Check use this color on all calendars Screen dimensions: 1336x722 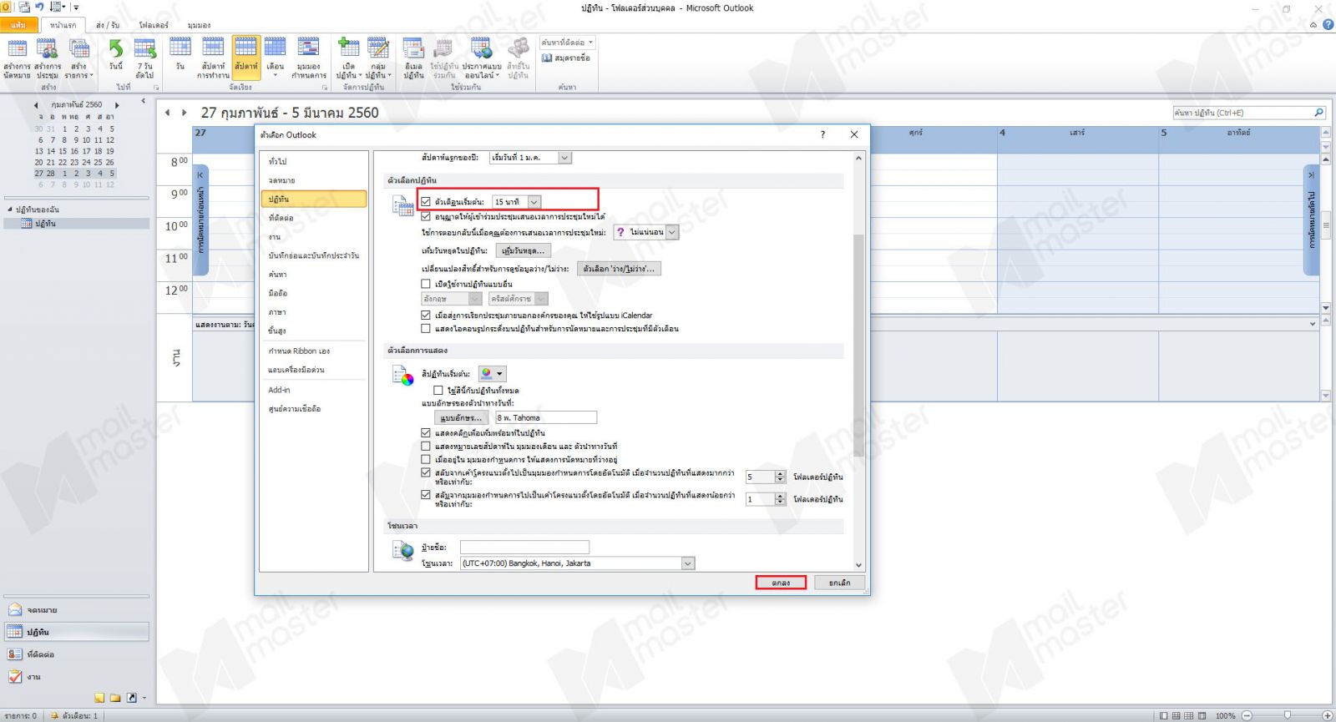point(438,391)
